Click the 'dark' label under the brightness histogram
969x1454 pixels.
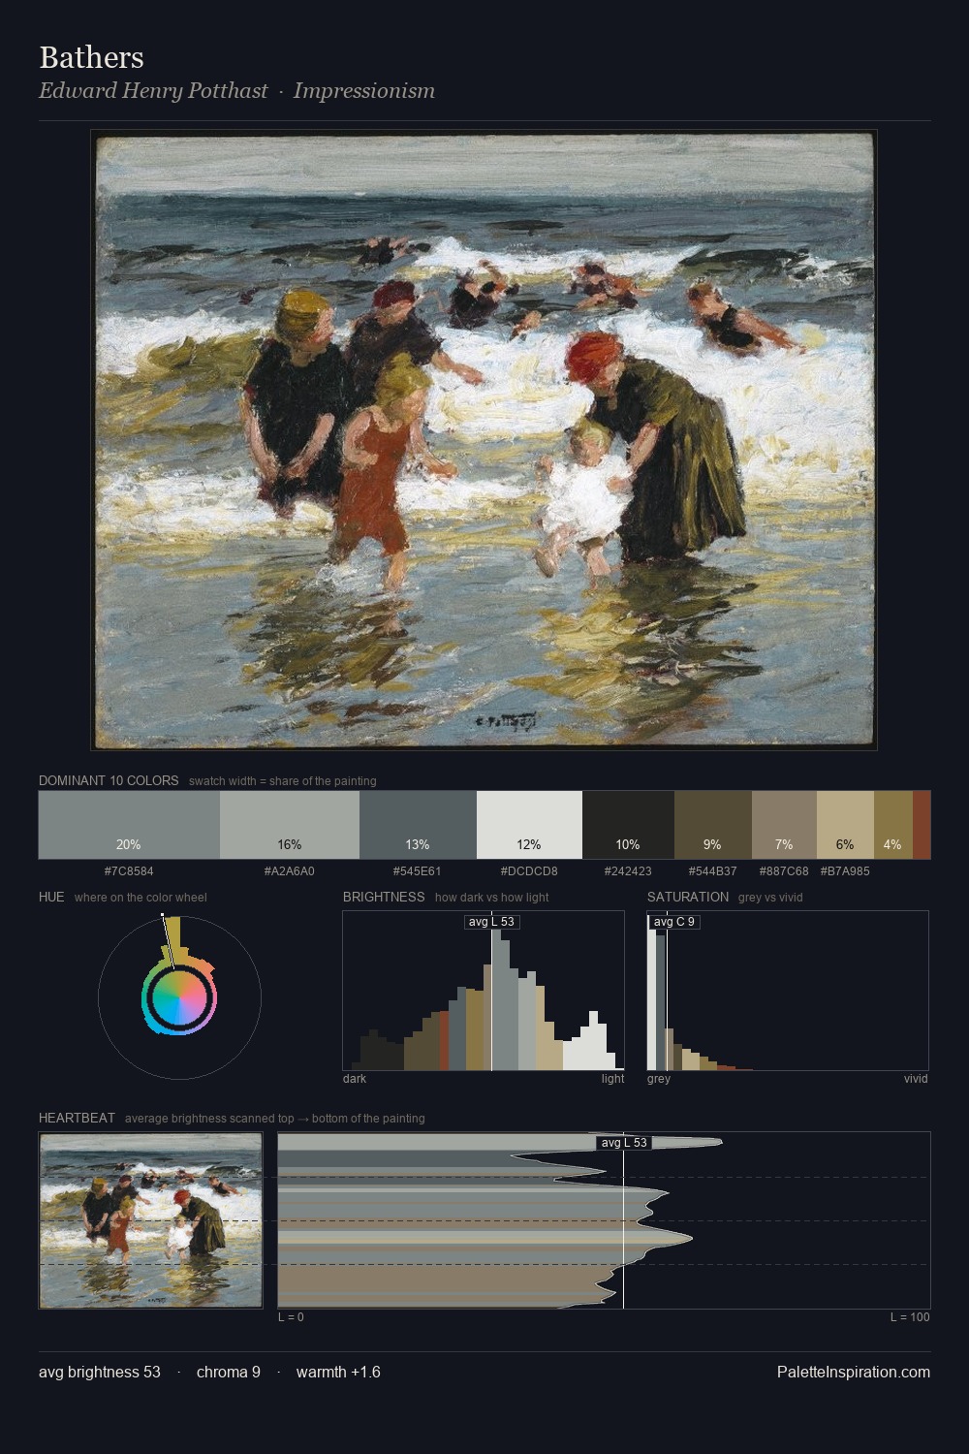(x=355, y=1078)
